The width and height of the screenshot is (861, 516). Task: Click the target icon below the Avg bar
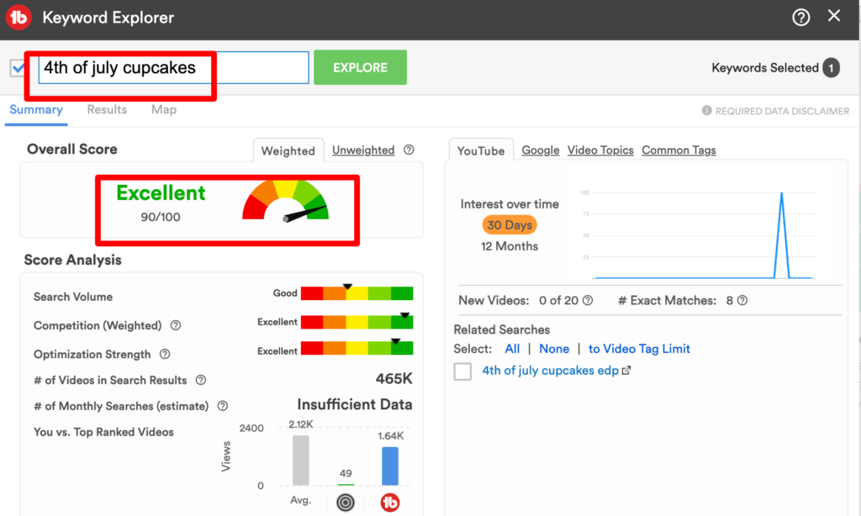pos(345,502)
